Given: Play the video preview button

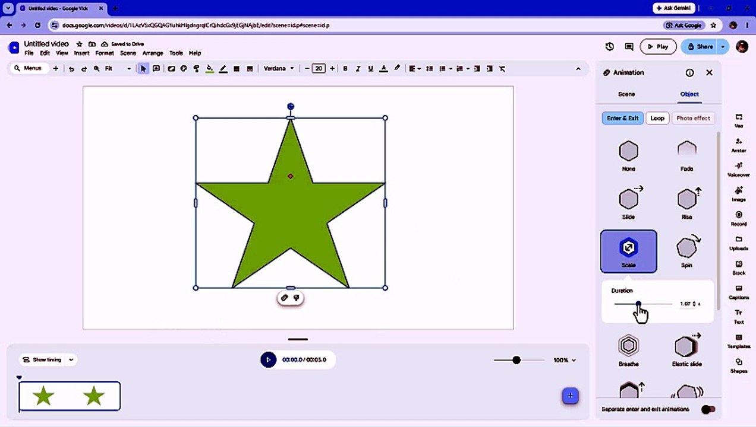Looking at the screenshot, I should [658, 46].
